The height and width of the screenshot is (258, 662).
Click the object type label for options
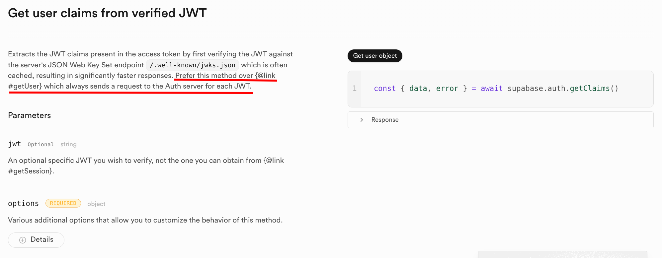(96, 204)
